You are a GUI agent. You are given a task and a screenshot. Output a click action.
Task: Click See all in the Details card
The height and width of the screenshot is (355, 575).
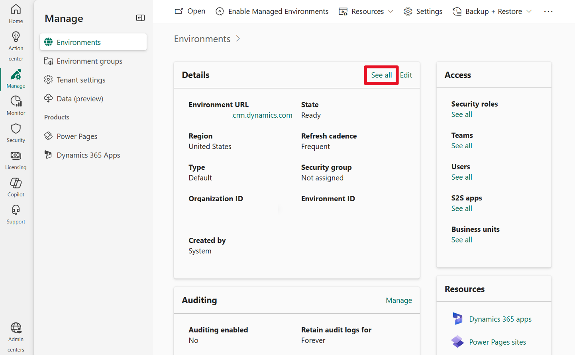click(x=381, y=75)
